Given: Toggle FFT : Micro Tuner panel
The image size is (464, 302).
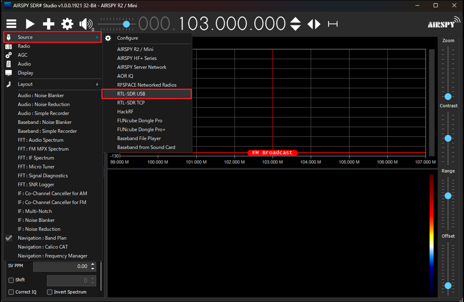Looking at the screenshot, I should click(x=53, y=167).
